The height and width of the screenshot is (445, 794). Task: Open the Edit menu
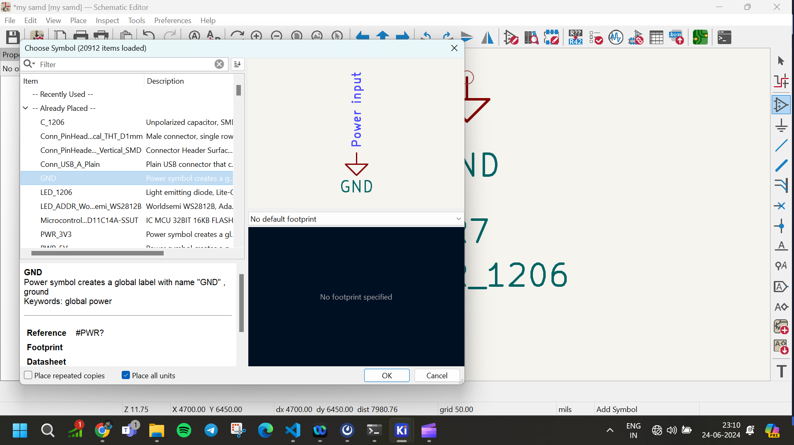coord(31,21)
